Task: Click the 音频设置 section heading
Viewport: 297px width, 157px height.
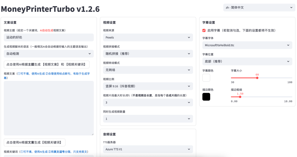Action: coord(109,134)
